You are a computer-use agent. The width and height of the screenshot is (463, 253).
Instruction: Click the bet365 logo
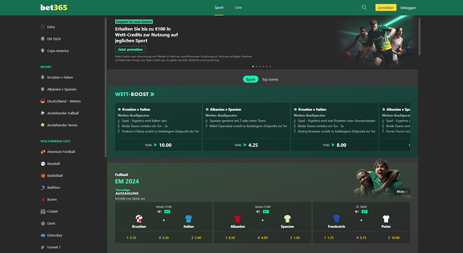54,8
